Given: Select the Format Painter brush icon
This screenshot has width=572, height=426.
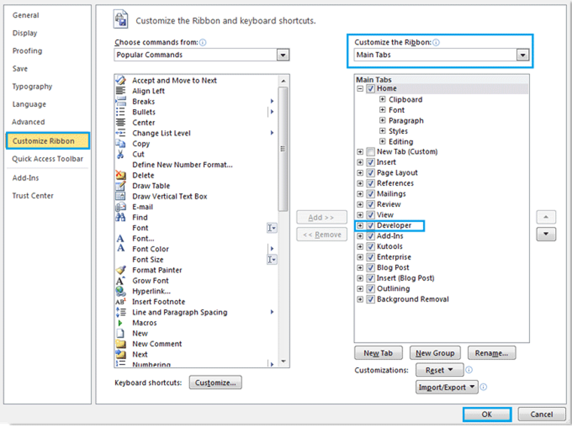Looking at the screenshot, I should pos(121,270).
